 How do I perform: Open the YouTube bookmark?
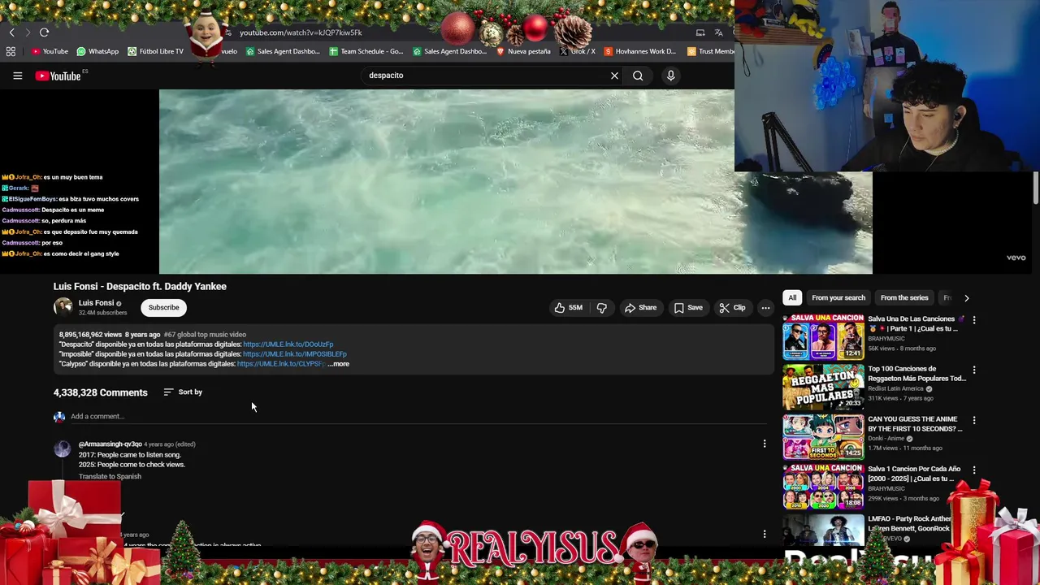[50, 51]
